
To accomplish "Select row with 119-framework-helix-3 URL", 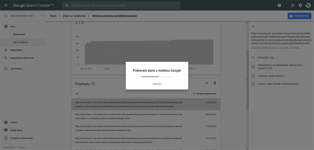I will 146,116.
